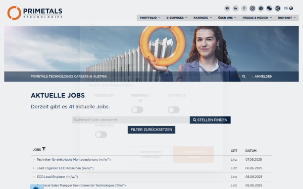The image size is (303, 189).
Task: Expand the Karriere navigation dropdown
Action: click(x=203, y=18)
